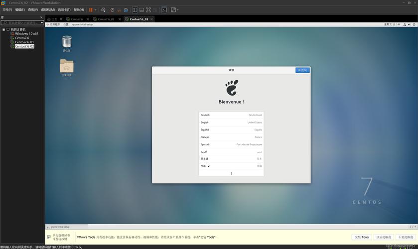The height and width of the screenshot is (249, 418).
Task: Open the Trash icon on CentOS desktop
Action: [x=66, y=42]
